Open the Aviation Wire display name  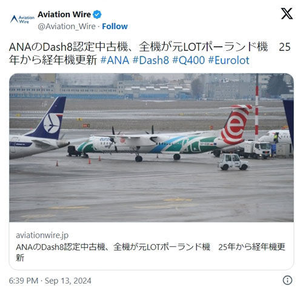pyautogui.click(x=64, y=15)
